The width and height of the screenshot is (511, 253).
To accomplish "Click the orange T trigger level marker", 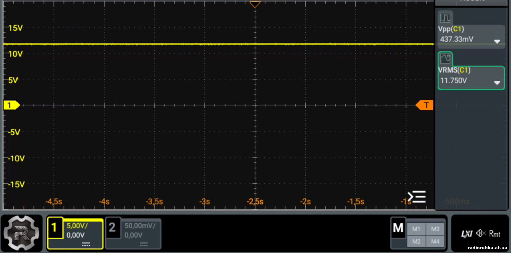I will pos(425,105).
